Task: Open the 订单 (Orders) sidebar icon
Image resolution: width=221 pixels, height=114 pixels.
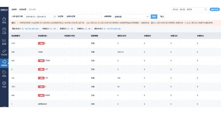Action: [x=4, y=31]
